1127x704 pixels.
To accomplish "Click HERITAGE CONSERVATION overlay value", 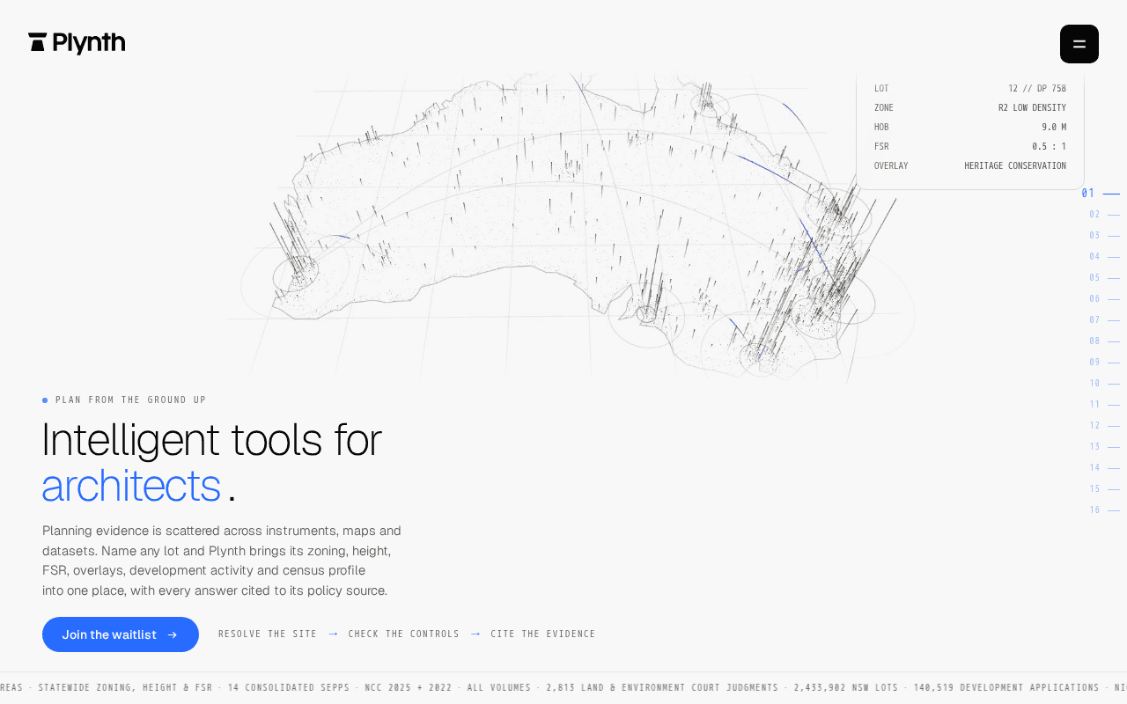I will 1015,166.
